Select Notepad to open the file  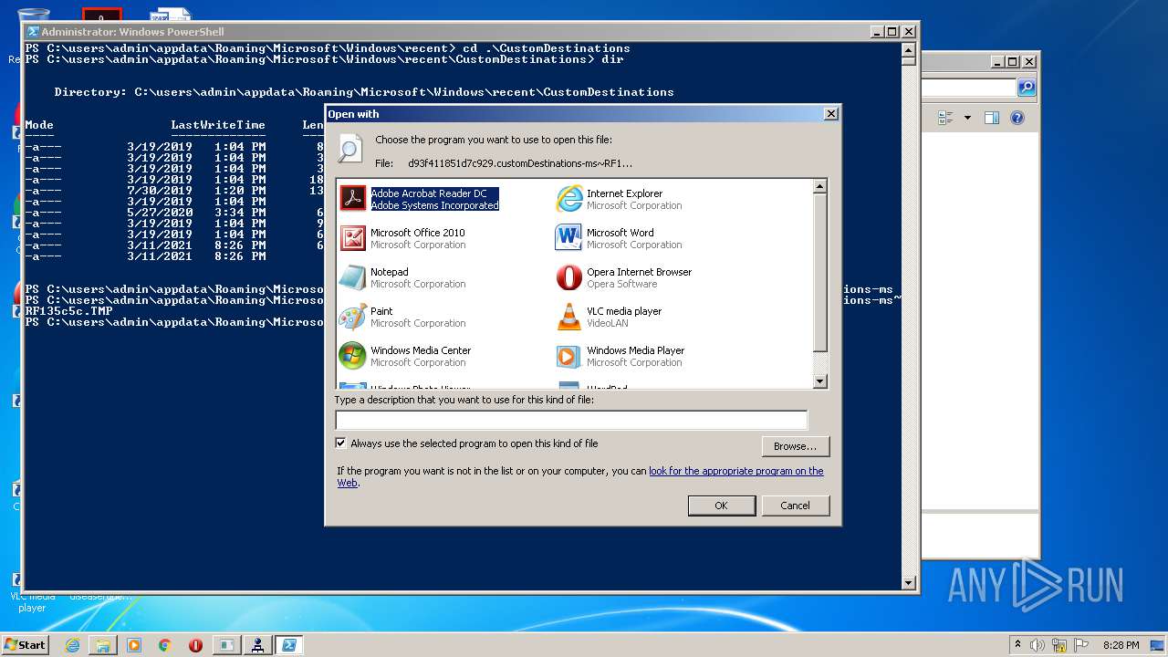[403, 277]
